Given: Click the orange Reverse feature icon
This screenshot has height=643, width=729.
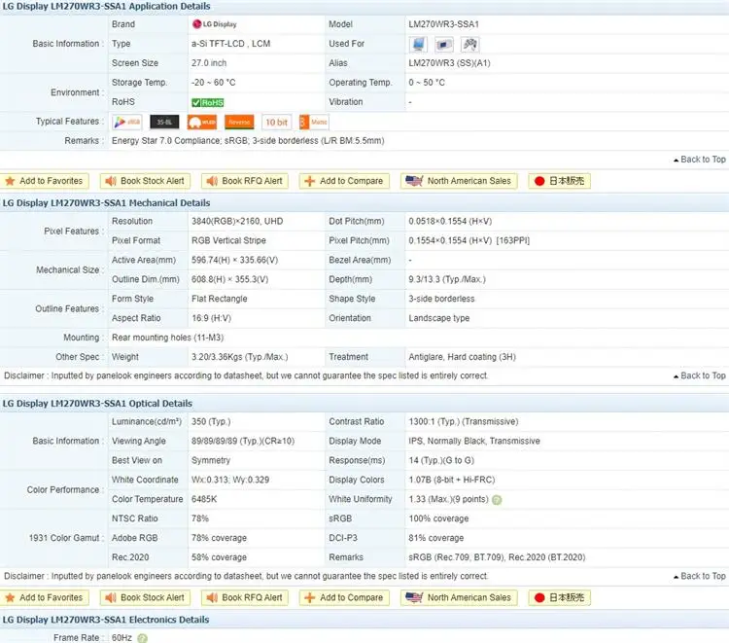Looking at the screenshot, I should click(239, 123).
